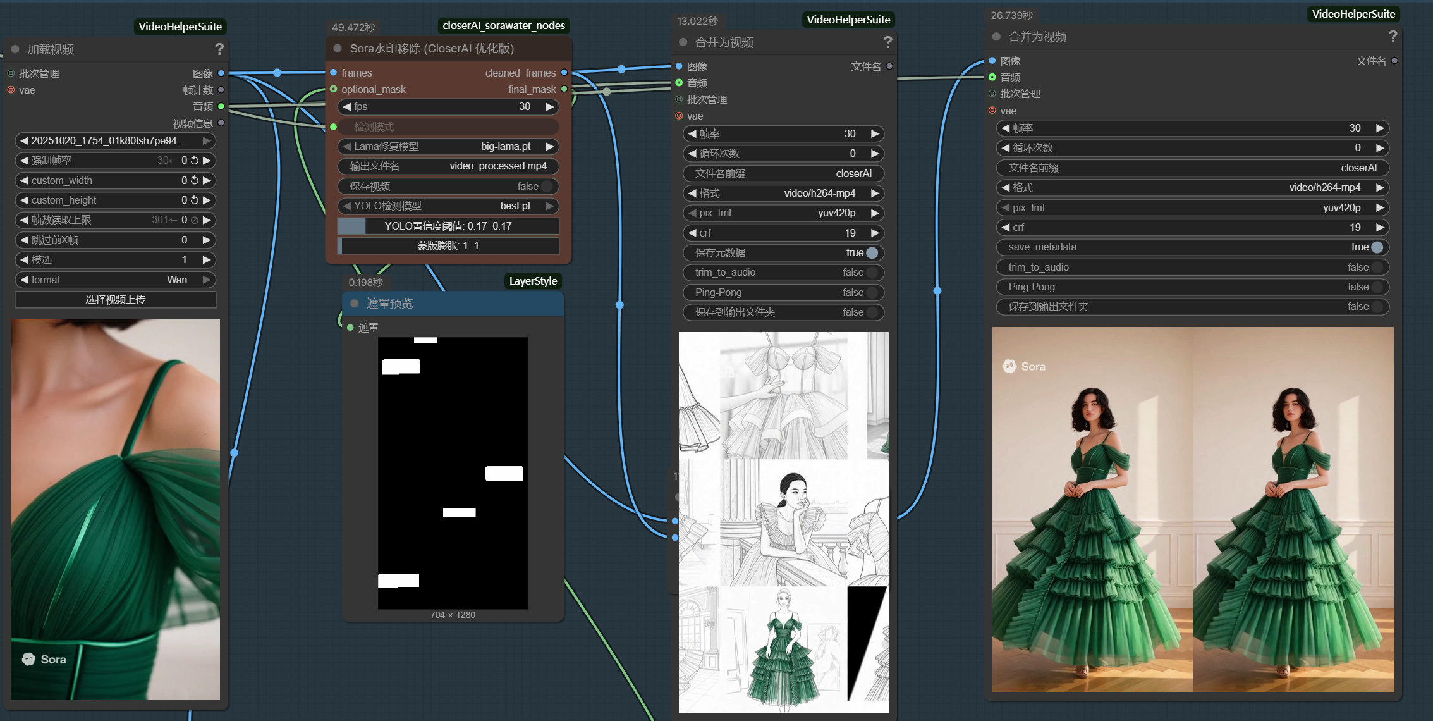1433x721 pixels.
Task: Increase fps value with right arrow
Action: (550, 107)
